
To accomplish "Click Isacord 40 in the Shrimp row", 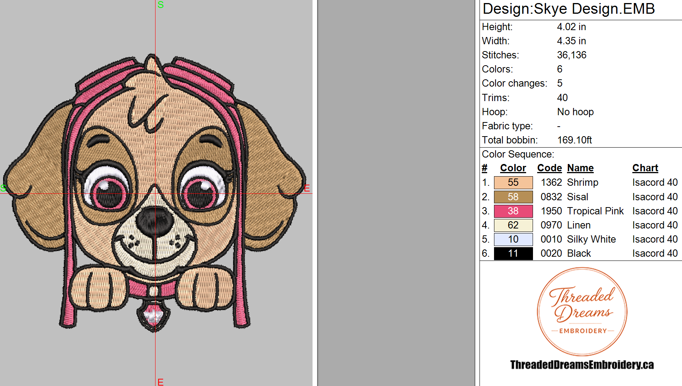I will click(655, 182).
